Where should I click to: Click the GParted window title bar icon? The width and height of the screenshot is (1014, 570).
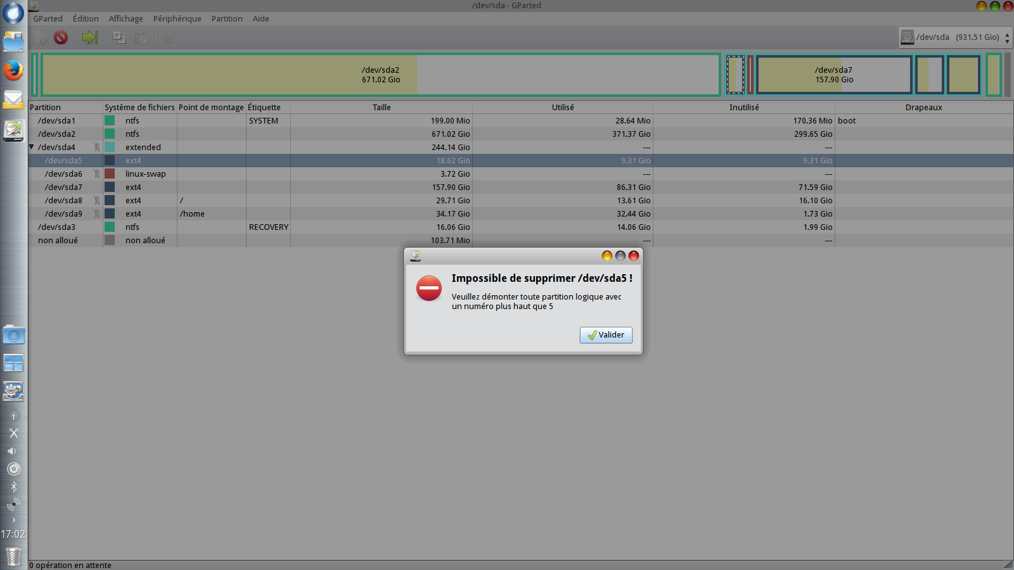click(34, 6)
